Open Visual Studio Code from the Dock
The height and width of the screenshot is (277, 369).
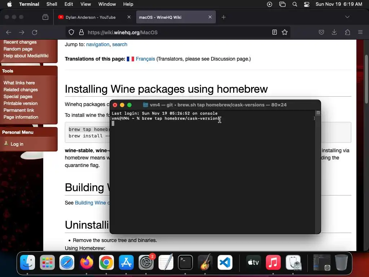[x=225, y=263]
